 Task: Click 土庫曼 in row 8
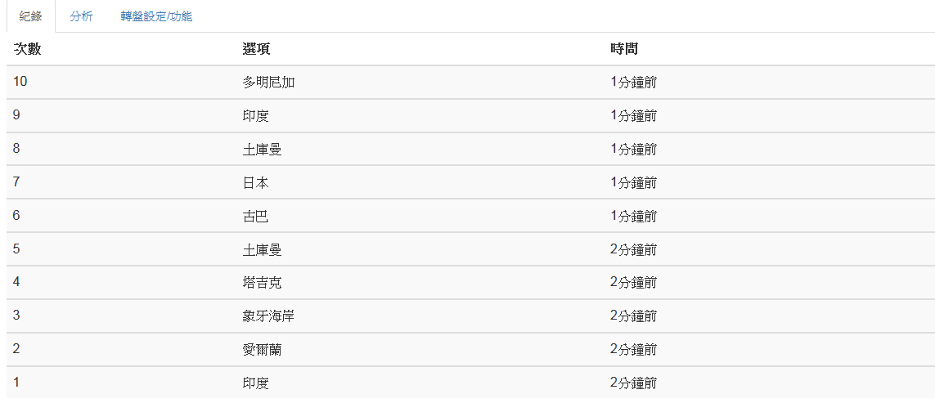[263, 149]
